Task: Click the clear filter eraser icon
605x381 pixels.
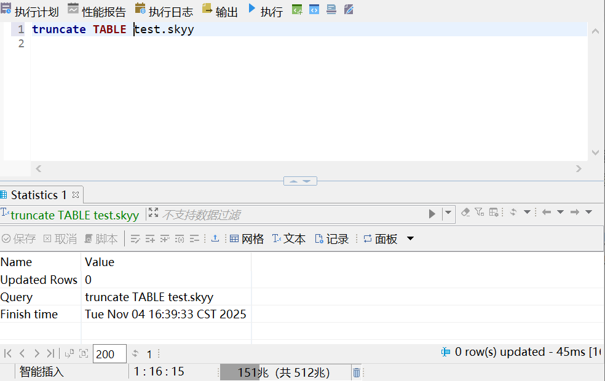Action: (x=465, y=213)
